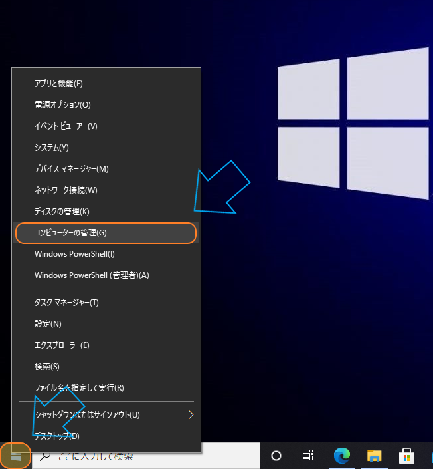The width and height of the screenshot is (433, 469).
Task: Run Windows PowerShell (管理者)(A)
Action: tap(106, 275)
